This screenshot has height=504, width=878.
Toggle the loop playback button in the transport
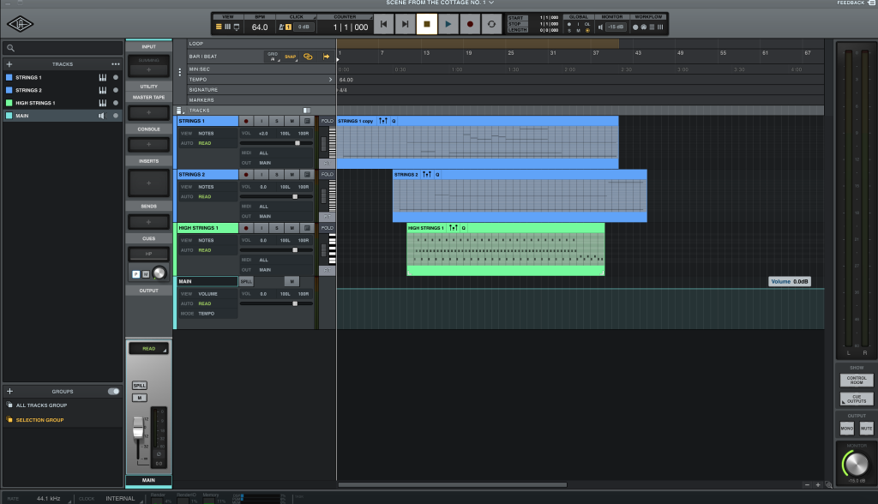tap(491, 25)
